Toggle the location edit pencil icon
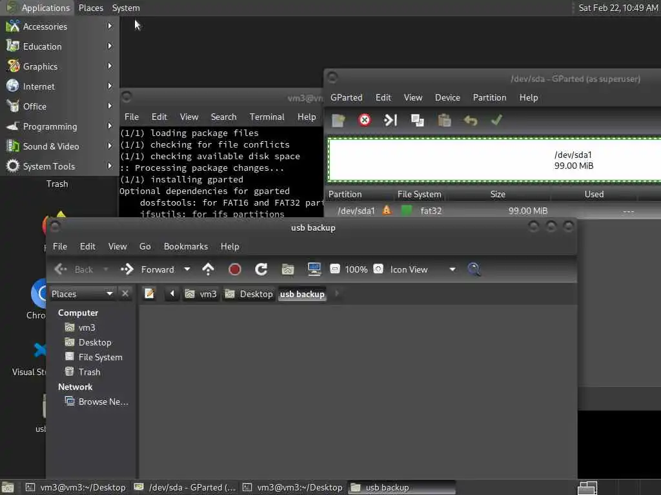661x495 pixels. point(149,293)
